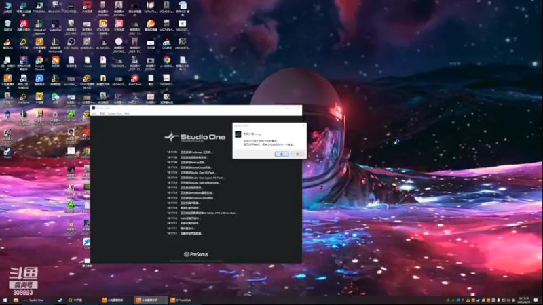543x305 pixels.
Task: Select the Studio One Instruments log line
Action: tap(193, 182)
